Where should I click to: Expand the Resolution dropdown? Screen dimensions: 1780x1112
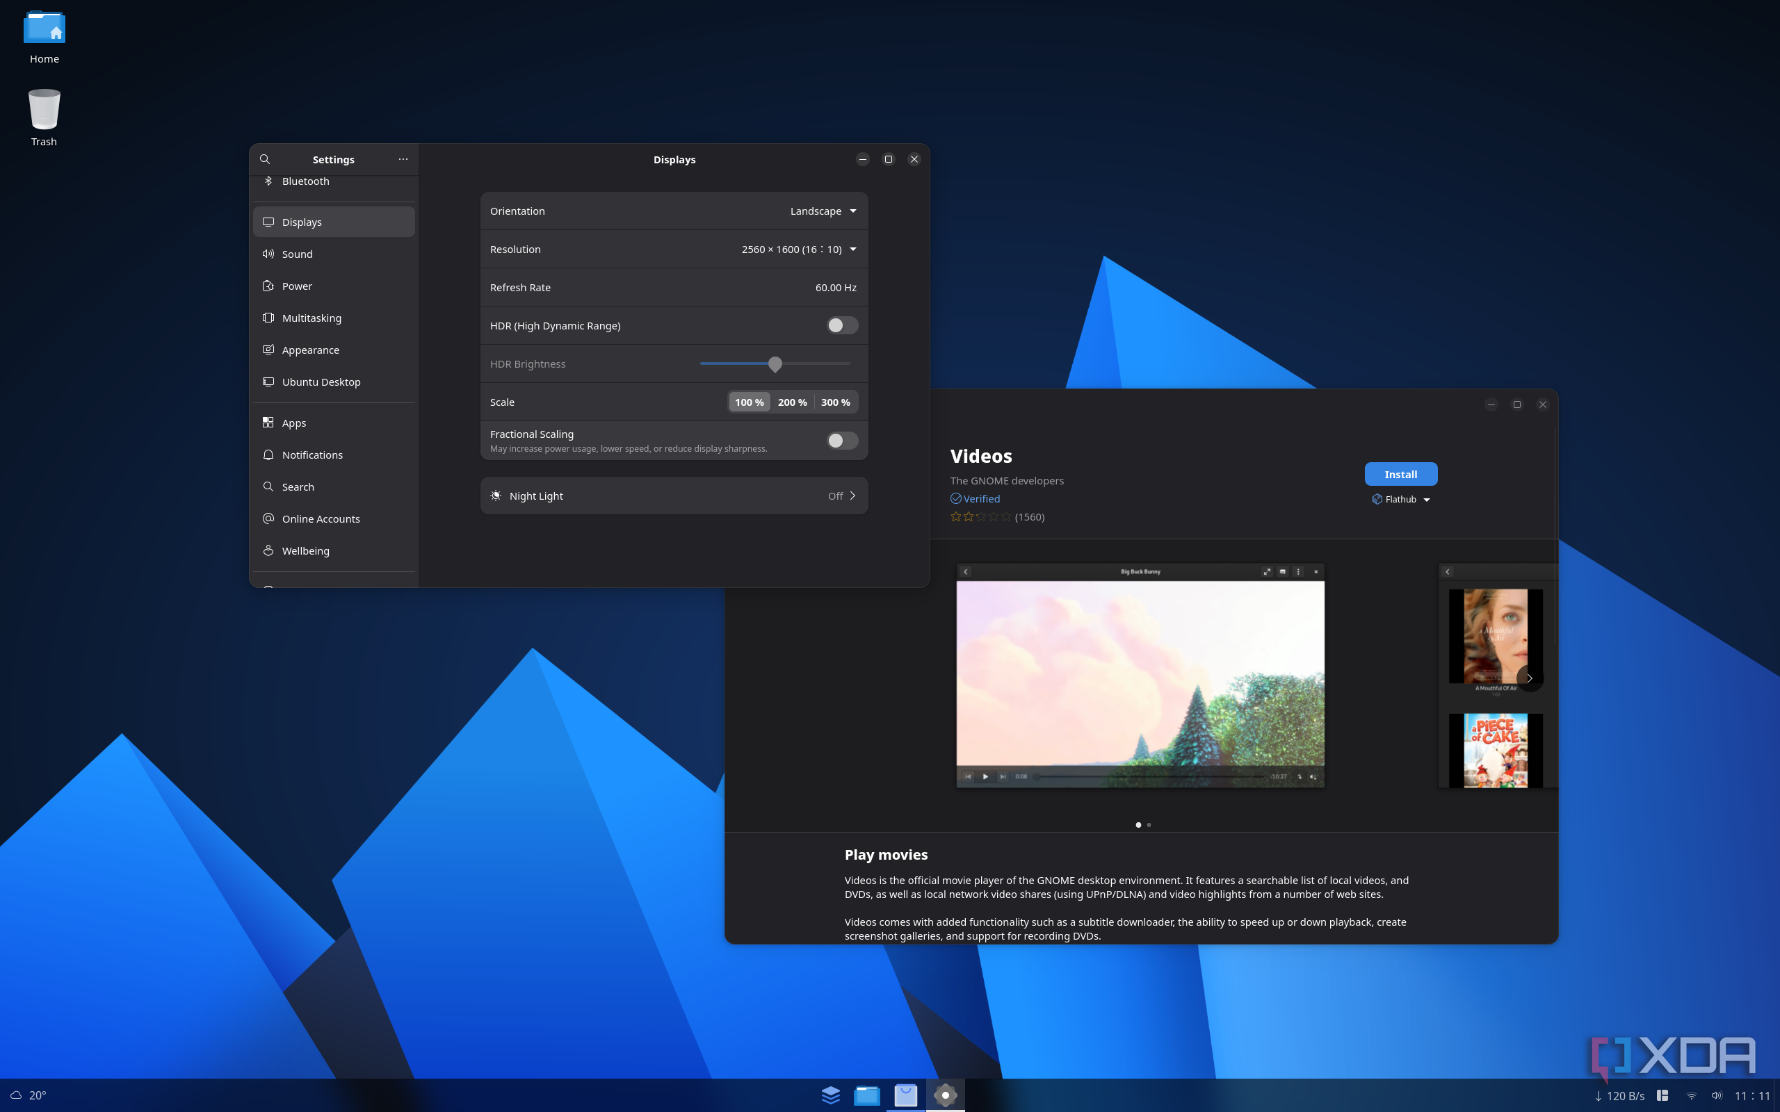click(x=798, y=249)
